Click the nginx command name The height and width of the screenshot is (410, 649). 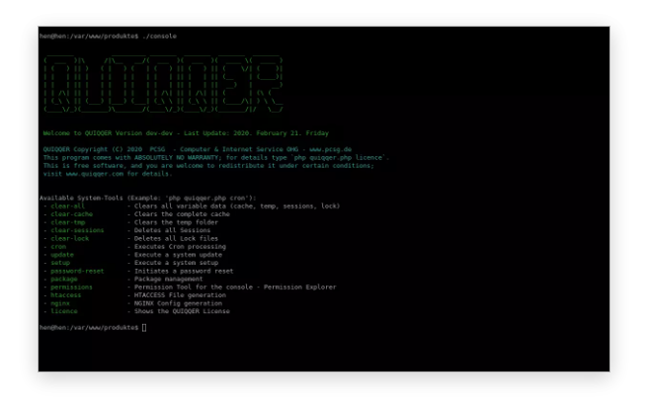[59, 302]
